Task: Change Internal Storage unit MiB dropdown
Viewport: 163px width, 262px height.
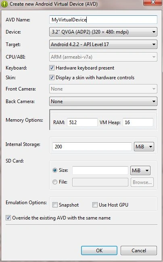Action: click(x=144, y=146)
